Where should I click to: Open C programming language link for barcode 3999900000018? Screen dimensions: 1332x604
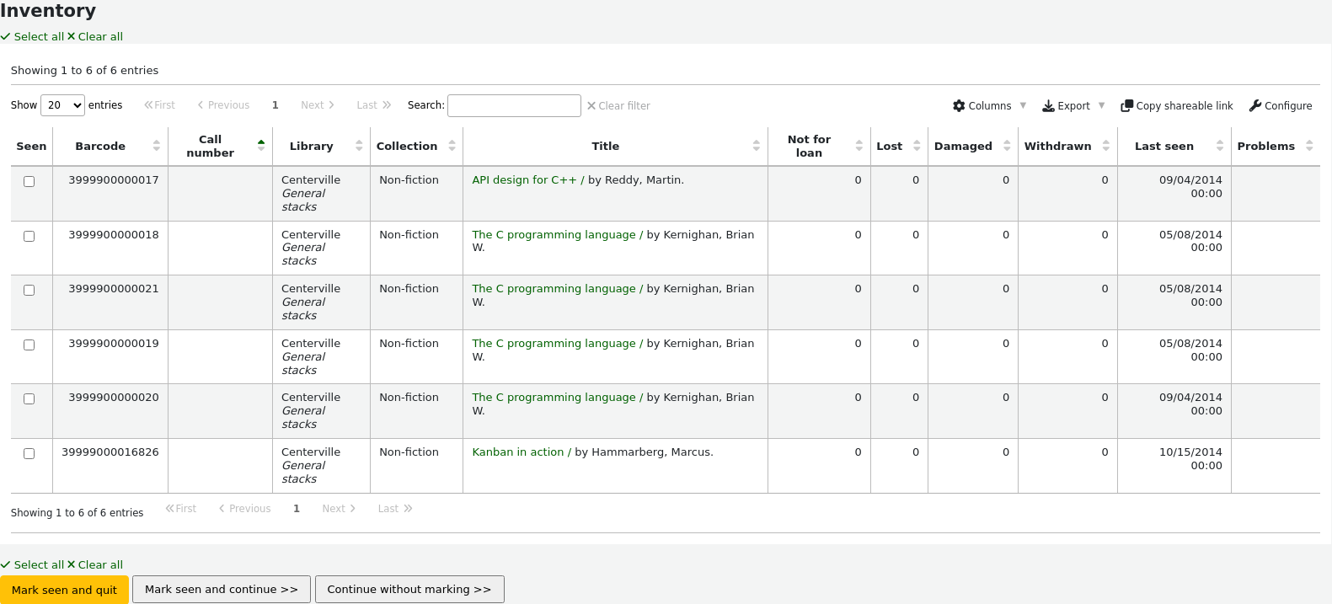558,235
